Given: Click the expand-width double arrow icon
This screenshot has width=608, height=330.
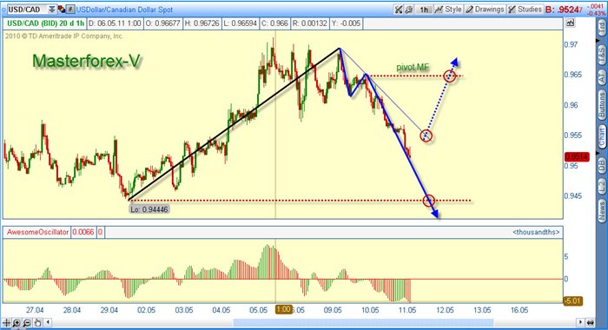Looking at the screenshot, I should pyautogui.click(x=590, y=323).
